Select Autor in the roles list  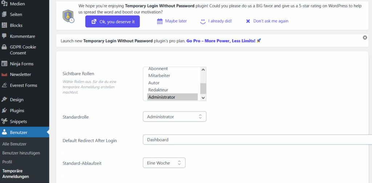tap(154, 83)
